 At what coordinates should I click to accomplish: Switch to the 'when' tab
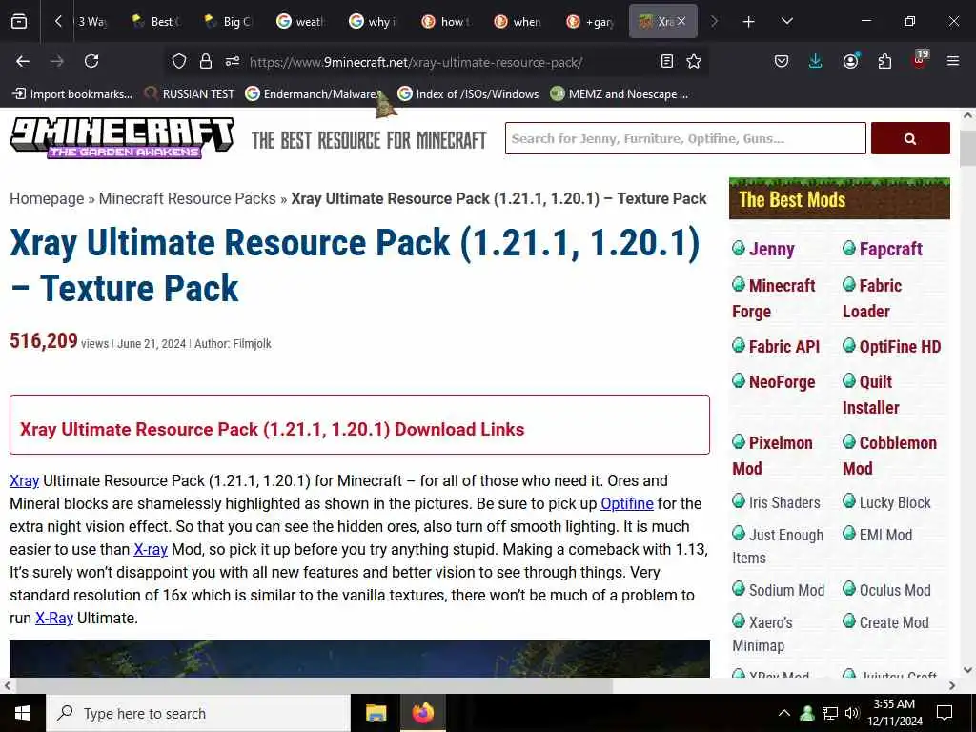518,21
